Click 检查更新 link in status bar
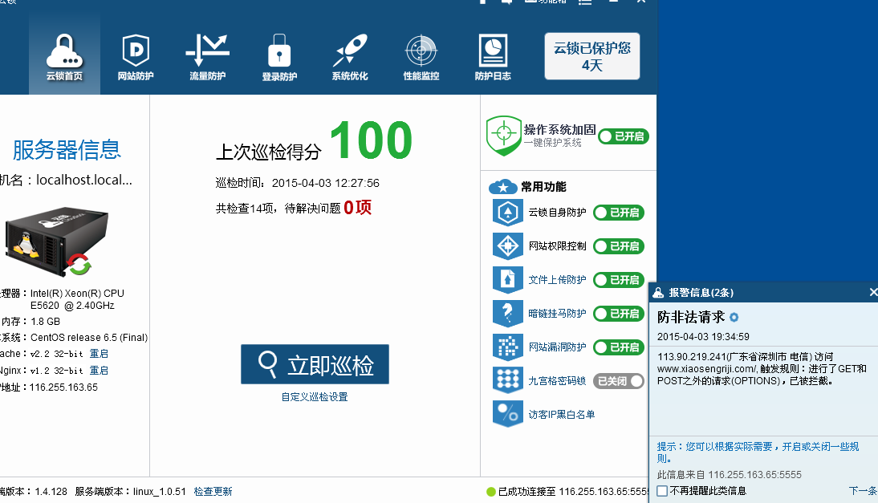The width and height of the screenshot is (878, 503). [213, 491]
